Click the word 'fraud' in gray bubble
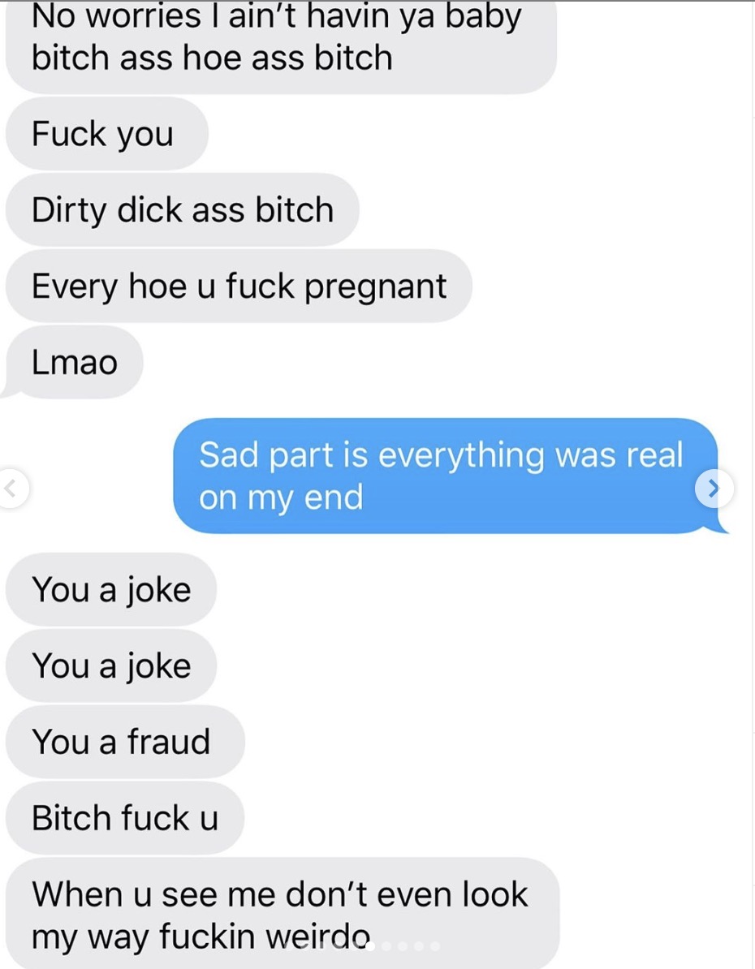The height and width of the screenshot is (969, 755). 169,742
